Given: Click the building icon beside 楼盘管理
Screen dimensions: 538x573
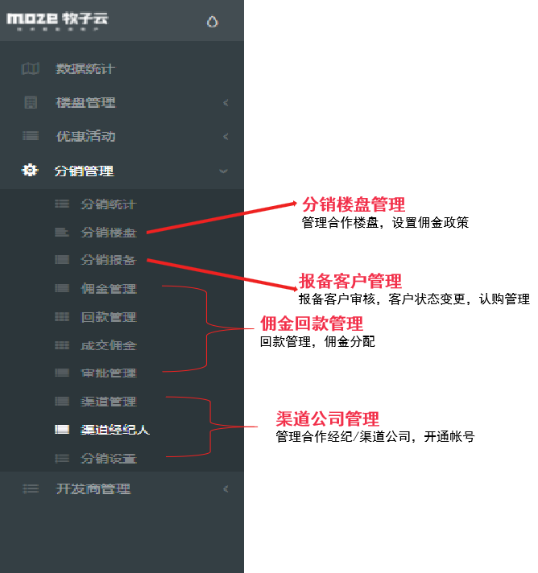Looking at the screenshot, I should point(31,102).
